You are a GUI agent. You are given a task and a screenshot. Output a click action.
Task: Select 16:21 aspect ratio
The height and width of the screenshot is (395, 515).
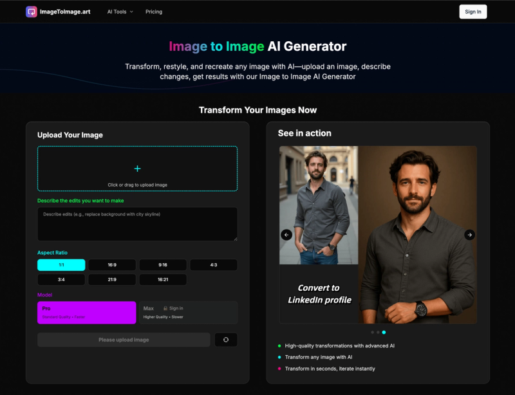tap(163, 279)
